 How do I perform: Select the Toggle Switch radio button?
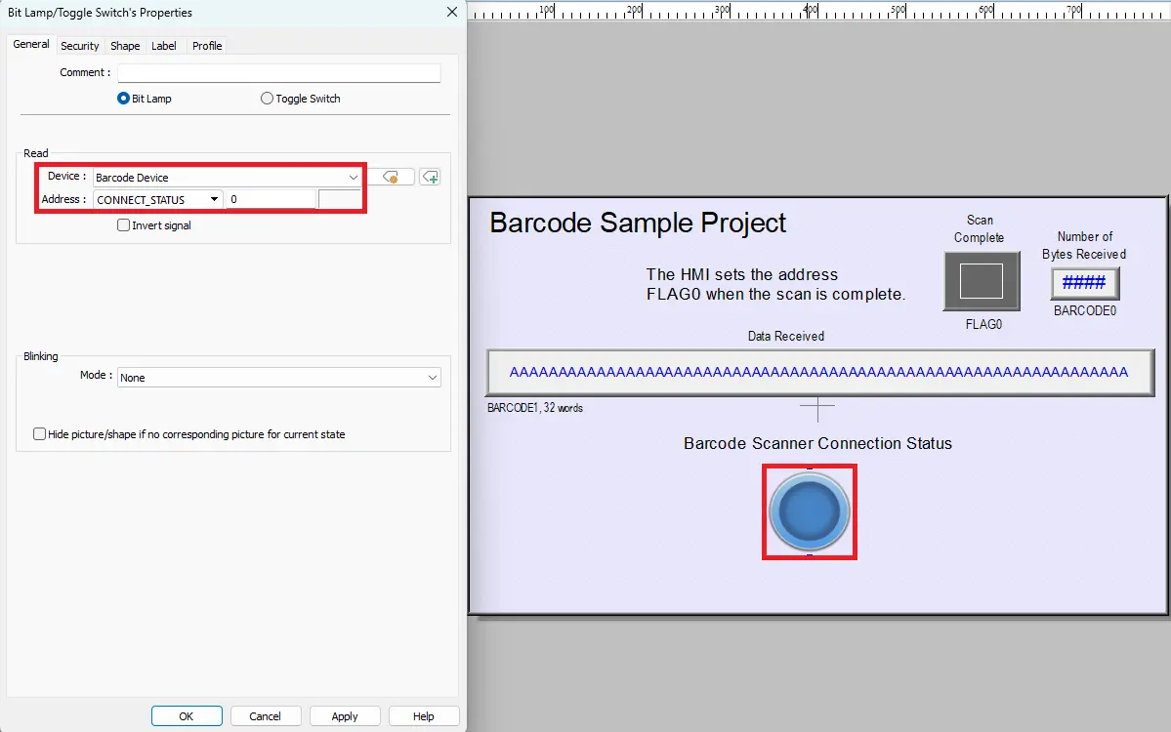click(x=267, y=98)
